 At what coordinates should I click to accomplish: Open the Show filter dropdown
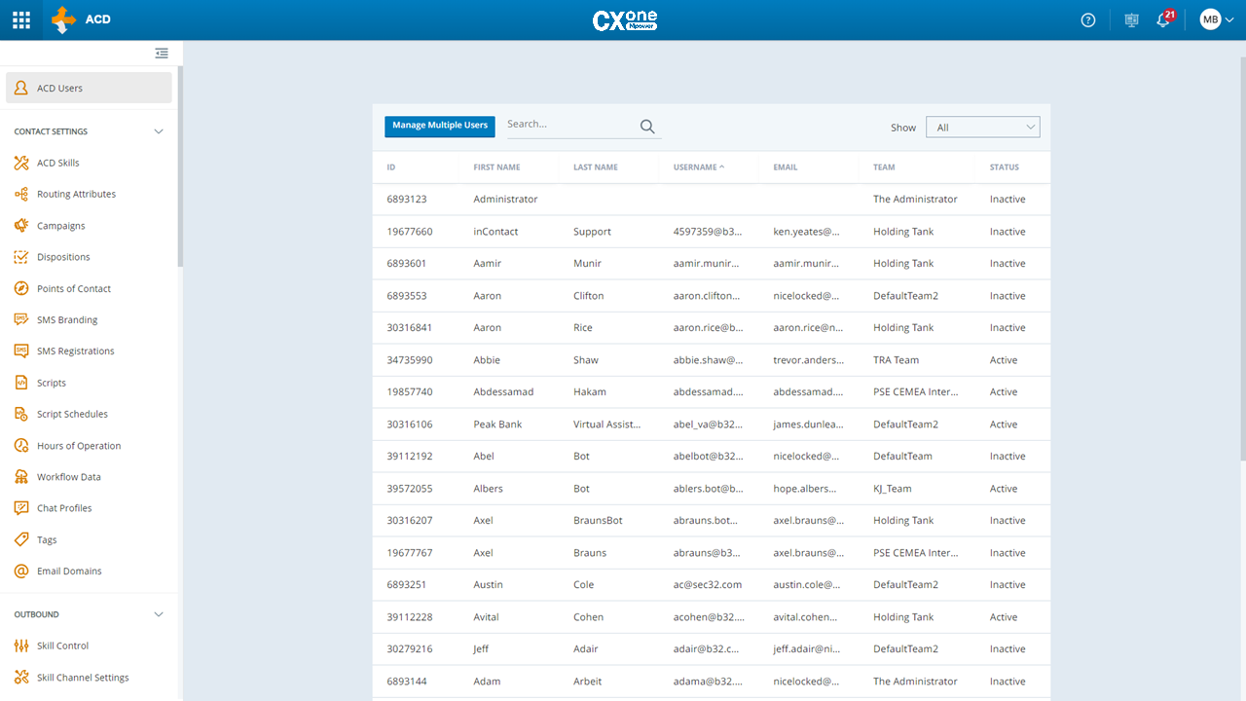click(982, 128)
